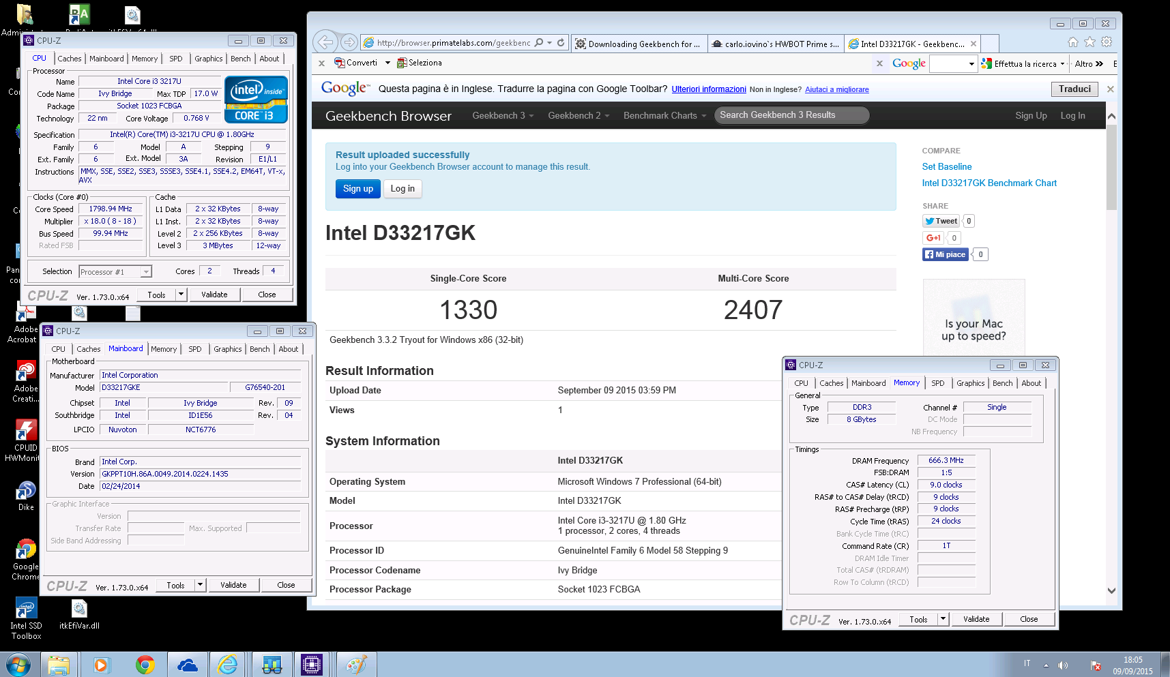Click Log in button beside Sign up
1170x677 pixels.
click(x=403, y=189)
